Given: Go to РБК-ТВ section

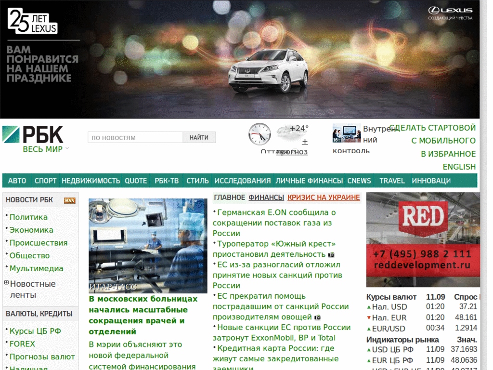Looking at the screenshot, I should click(x=167, y=181).
